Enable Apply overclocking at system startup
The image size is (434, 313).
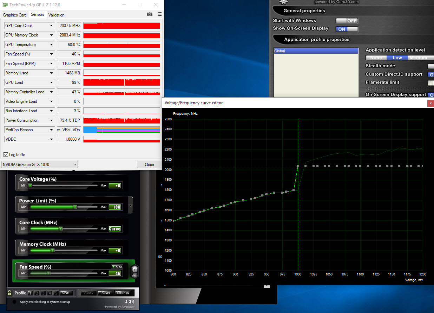click(x=14, y=302)
